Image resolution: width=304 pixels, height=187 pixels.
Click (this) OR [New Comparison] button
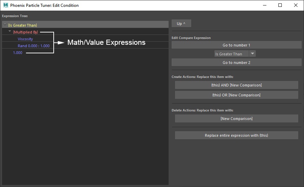pyautogui.click(x=236, y=95)
